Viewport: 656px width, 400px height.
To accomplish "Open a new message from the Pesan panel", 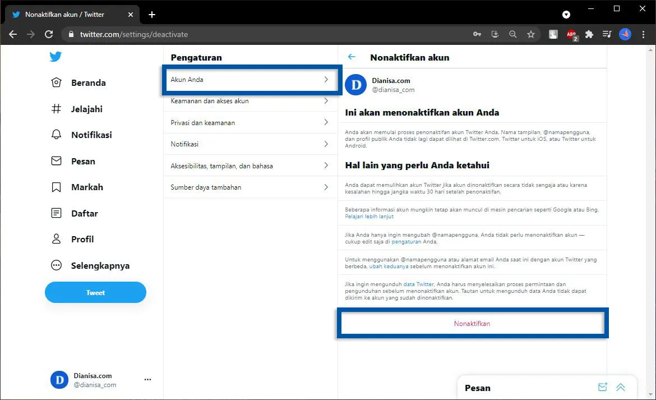I will (x=602, y=387).
